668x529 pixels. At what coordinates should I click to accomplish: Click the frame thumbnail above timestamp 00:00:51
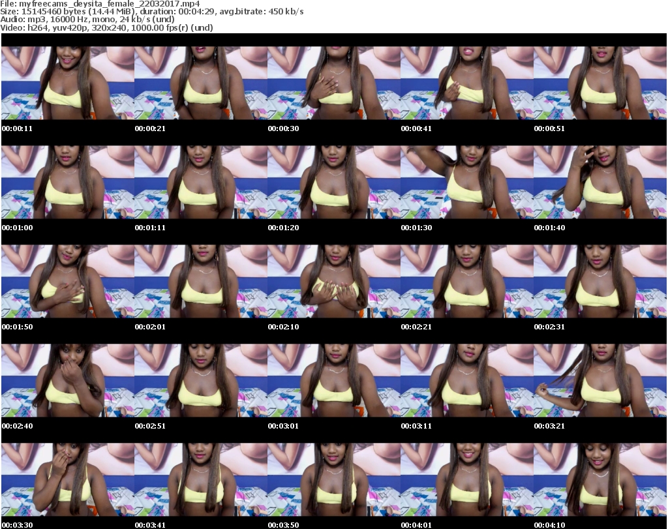tap(600, 83)
